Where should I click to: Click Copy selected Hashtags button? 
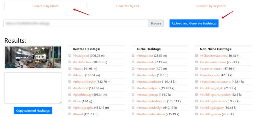point(33,111)
